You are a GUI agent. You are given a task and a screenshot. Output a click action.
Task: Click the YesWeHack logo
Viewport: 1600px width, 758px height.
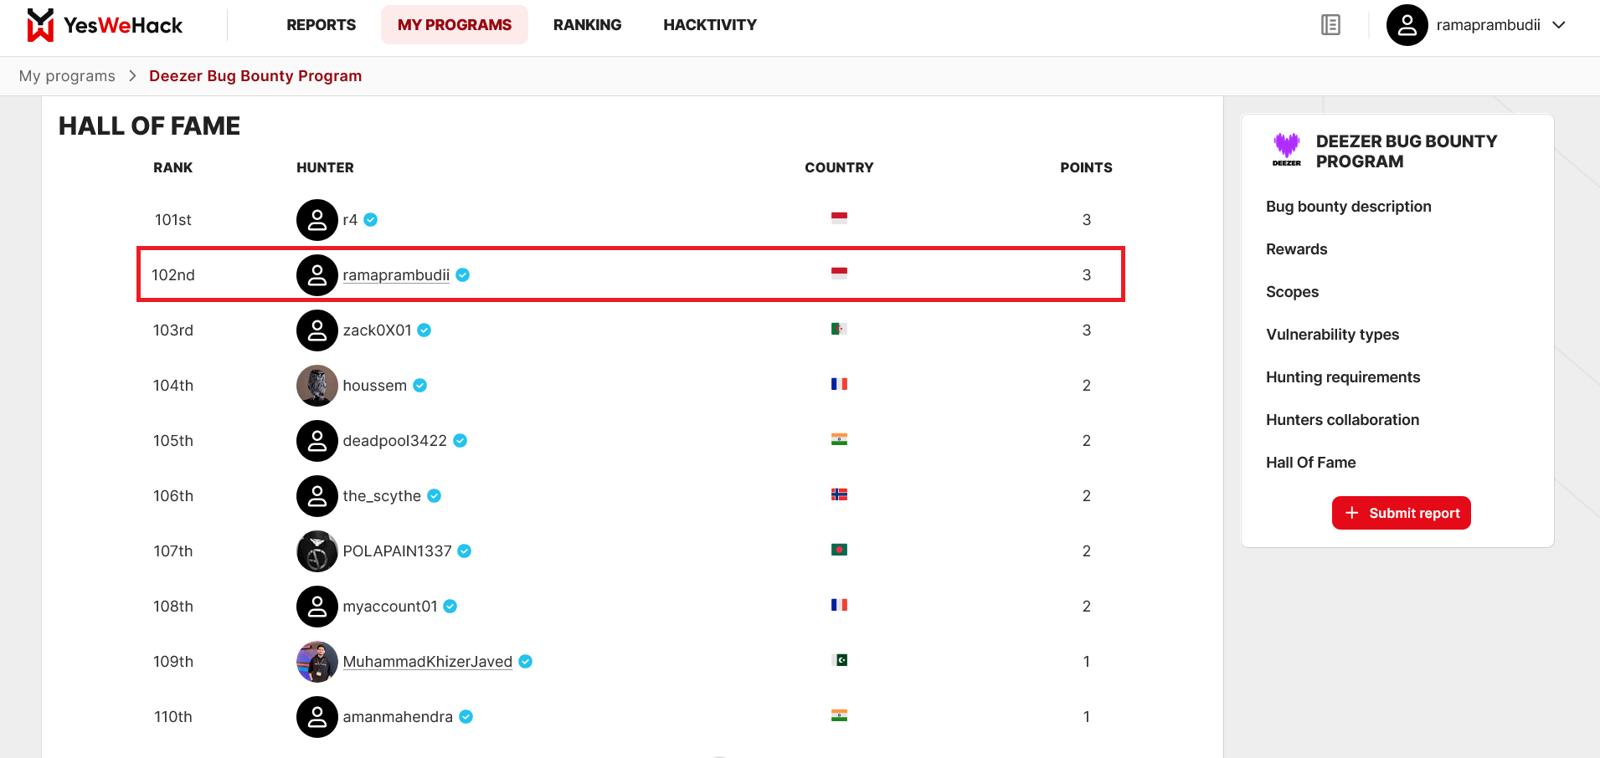(104, 25)
